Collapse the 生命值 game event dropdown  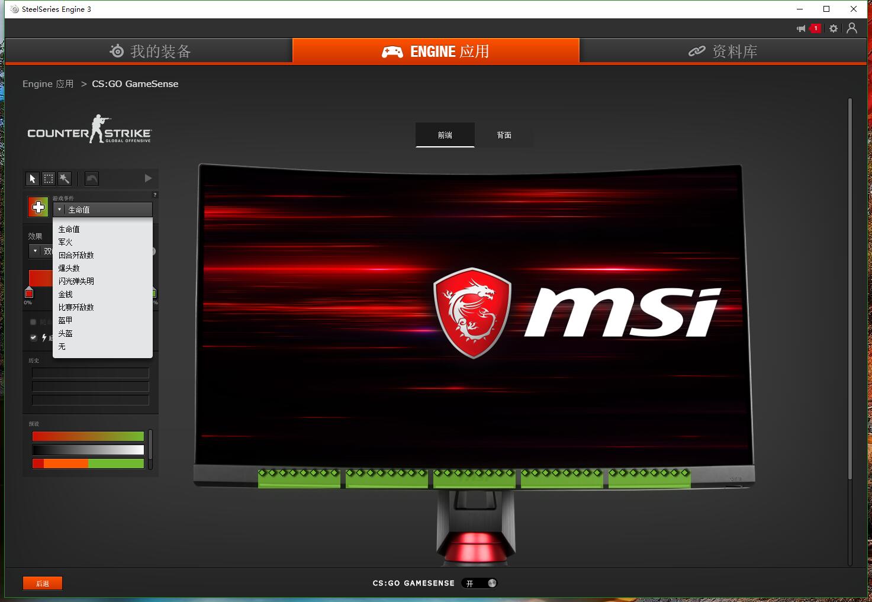pos(103,210)
